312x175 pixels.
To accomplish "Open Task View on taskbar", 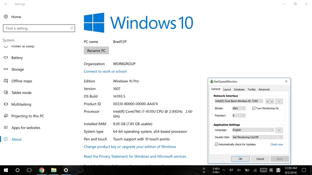I will pyautogui.click(x=29, y=170).
